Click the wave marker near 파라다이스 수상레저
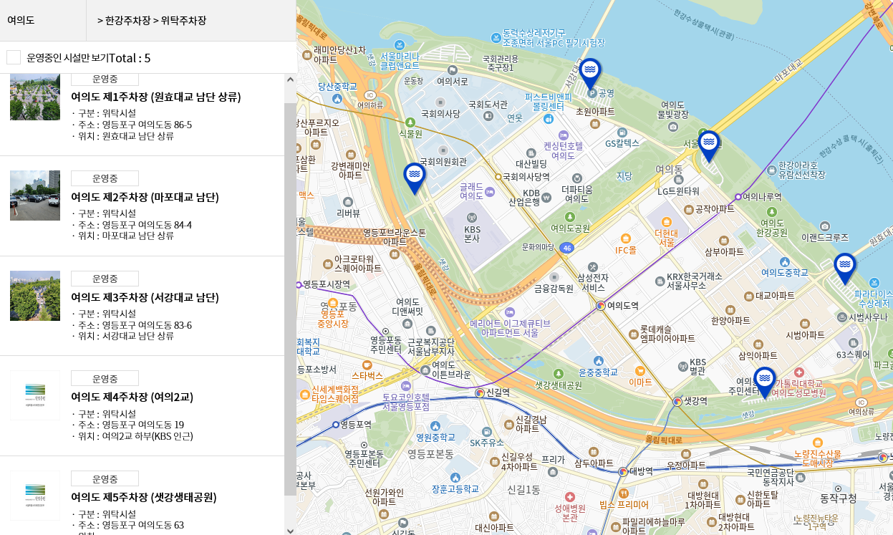This screenshot has width=893, height=535. (845, 269)
